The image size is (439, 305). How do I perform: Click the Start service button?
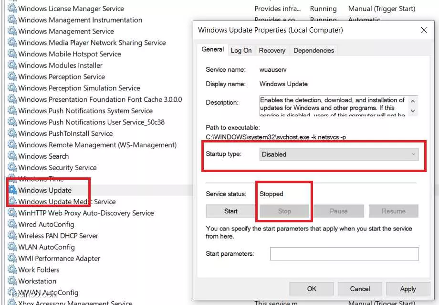coord(230,211)
